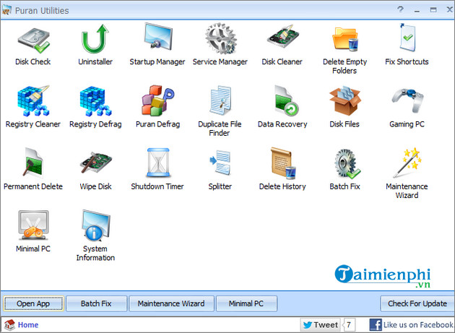Open the Duplicate File Finder icon
The width and height of the screenshot is (455, 333).
[220, 100]
